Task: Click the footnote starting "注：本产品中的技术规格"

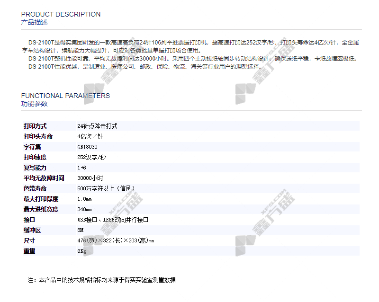Action: tap(101, 280)
